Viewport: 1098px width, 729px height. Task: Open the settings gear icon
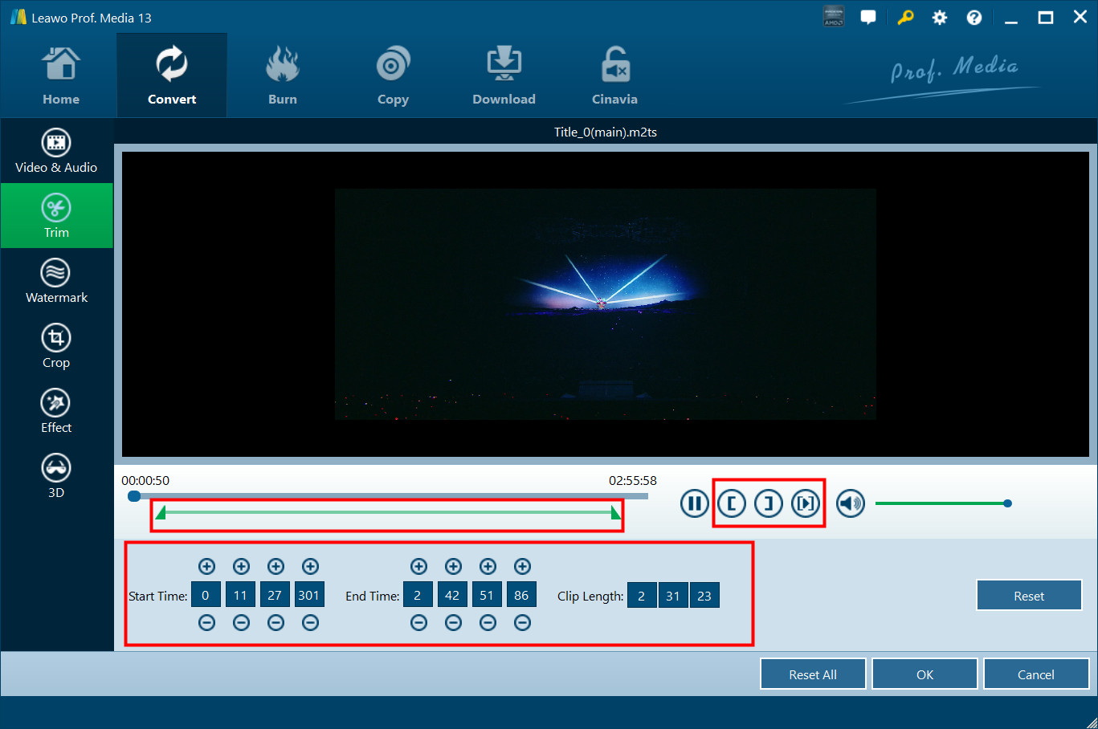940,18
